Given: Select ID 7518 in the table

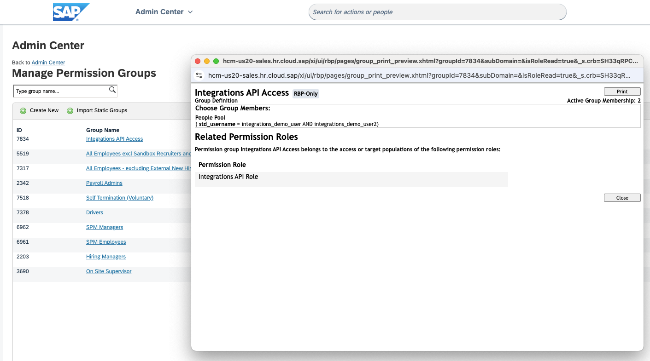Looking at the screenshot, I should pos(23,198).
